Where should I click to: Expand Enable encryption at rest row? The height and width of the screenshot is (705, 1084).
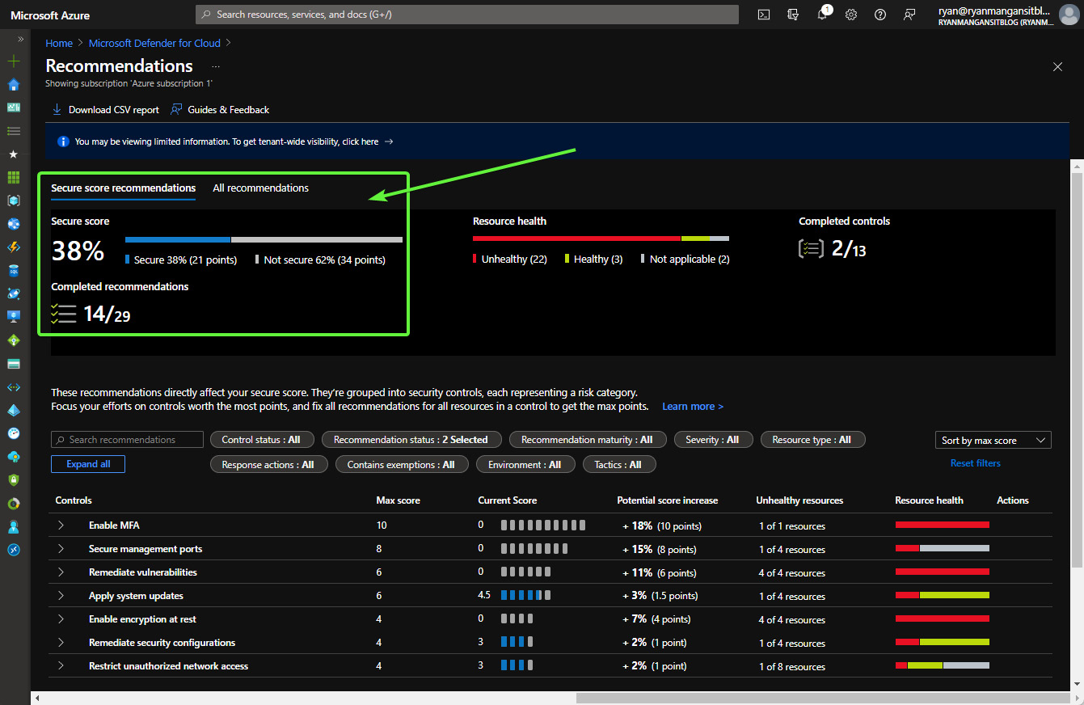click(x=61, y=619)
